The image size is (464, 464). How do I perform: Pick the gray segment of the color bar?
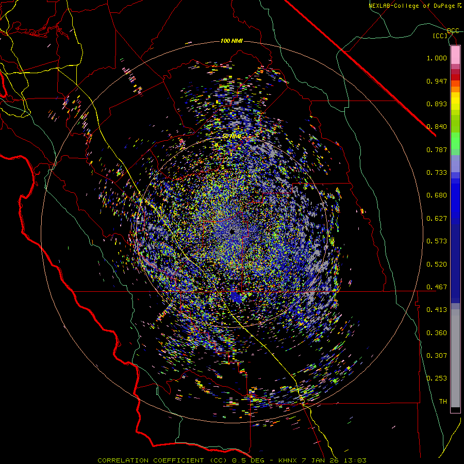click(x=455, y=358)
